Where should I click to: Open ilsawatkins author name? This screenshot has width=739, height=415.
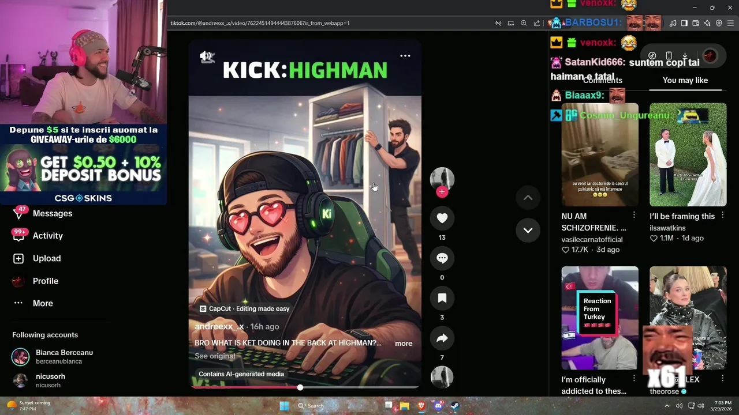667,228
